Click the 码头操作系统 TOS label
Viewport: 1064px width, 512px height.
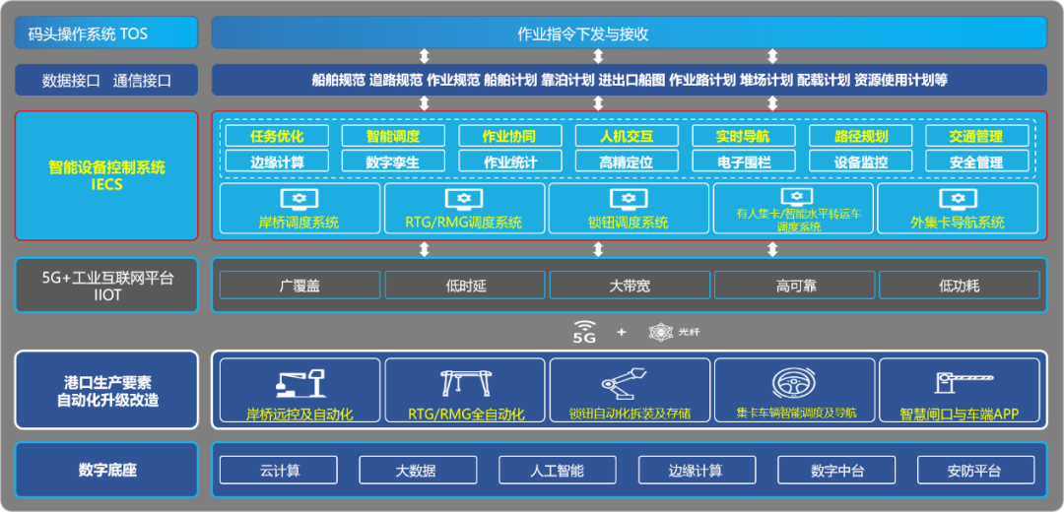point(106,33)
